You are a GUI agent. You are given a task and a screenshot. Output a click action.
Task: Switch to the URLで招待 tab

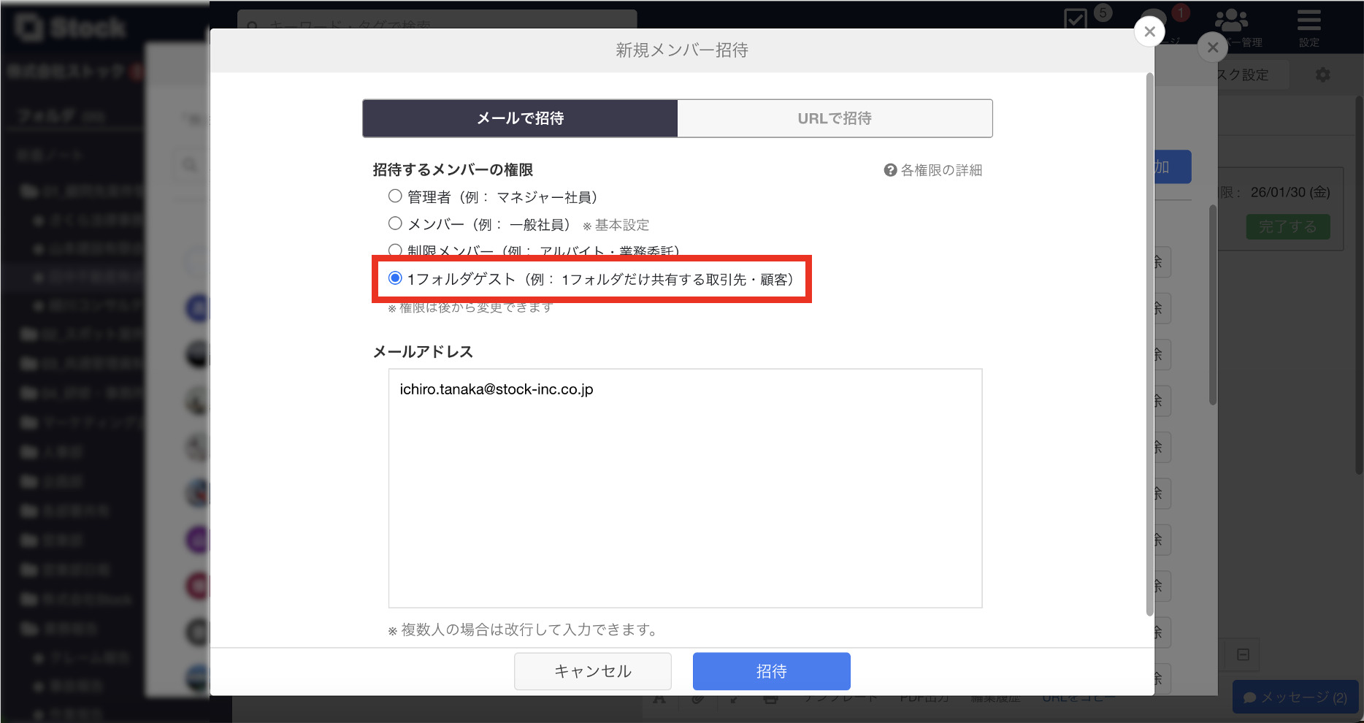835,118
